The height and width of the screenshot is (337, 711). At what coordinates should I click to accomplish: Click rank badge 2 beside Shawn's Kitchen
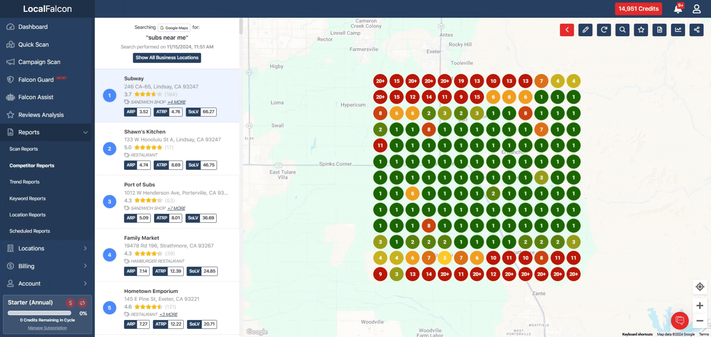tap(109, 149)
